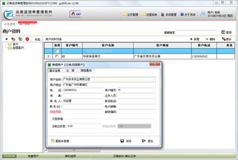Click the 删除 delete button in list toolbar
This screenshot has height=160, width=238.
211,39
